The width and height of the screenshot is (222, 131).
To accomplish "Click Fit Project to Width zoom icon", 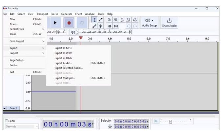I will pyautogui.click(x=128, y=20).
